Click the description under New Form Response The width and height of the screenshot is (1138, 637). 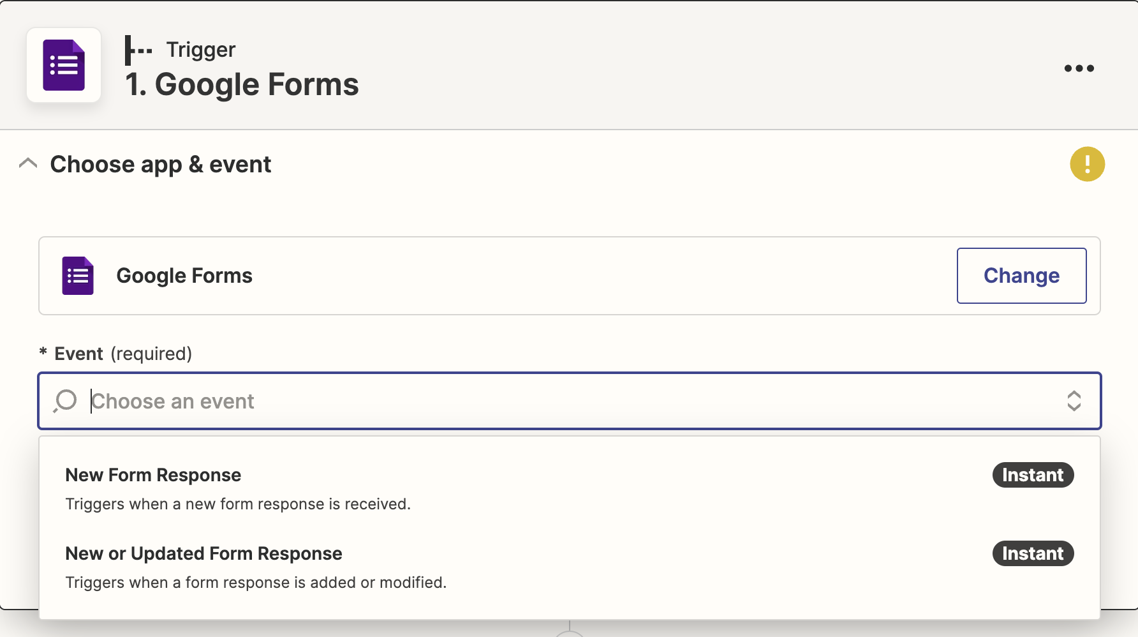[238, 504]
